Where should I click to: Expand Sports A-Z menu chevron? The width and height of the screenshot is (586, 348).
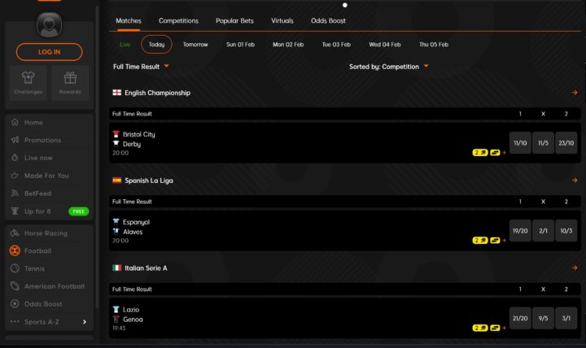(85, 322)
